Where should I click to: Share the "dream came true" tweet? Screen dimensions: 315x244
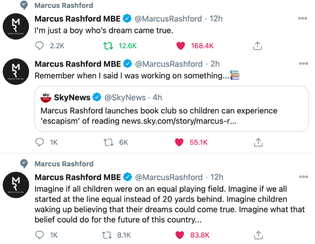pos(258,46)
